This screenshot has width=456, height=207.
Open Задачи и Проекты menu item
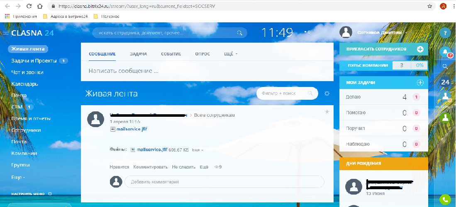click(x=34, y=61)
